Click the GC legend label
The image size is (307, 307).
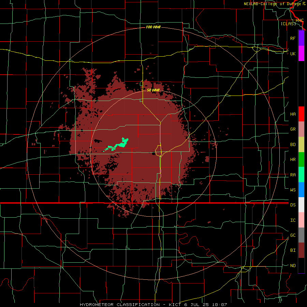pos(293,235)
